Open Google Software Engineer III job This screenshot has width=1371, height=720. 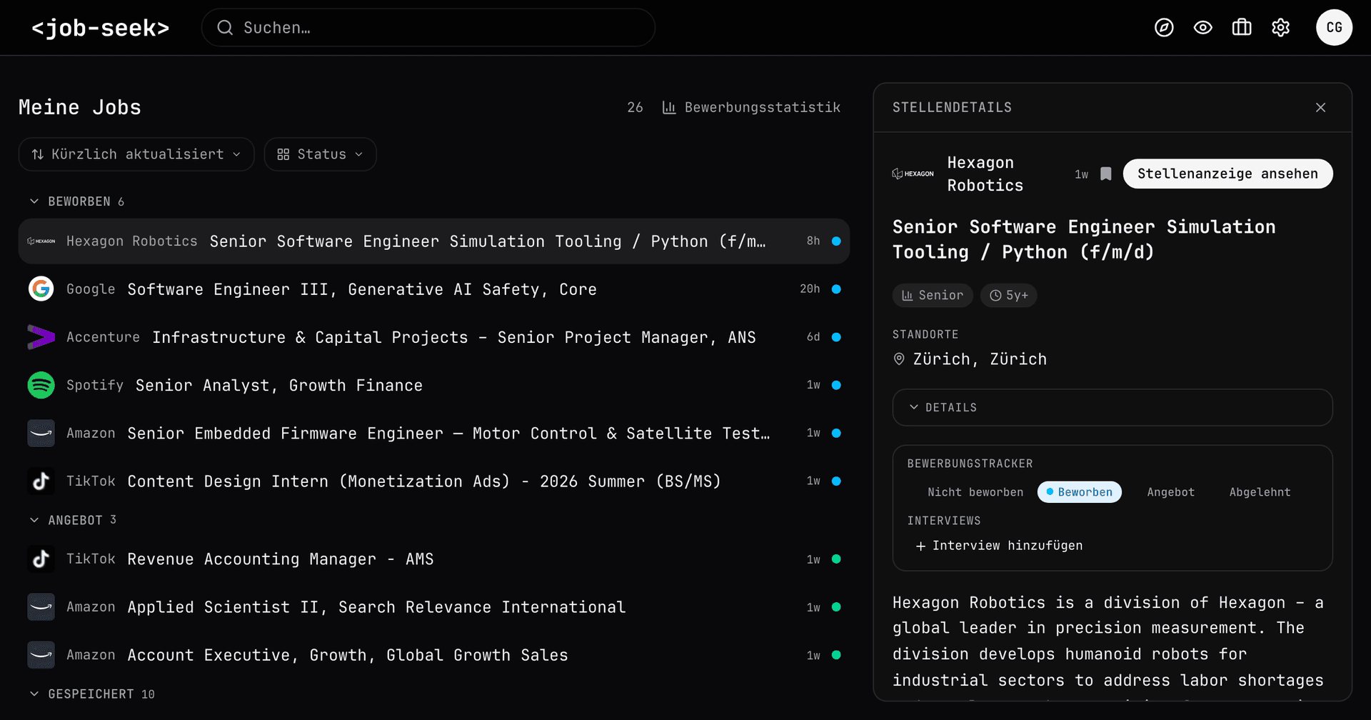[434, 289]
